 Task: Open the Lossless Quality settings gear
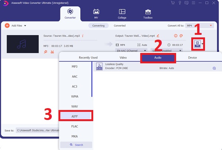[x=214, y=68]
